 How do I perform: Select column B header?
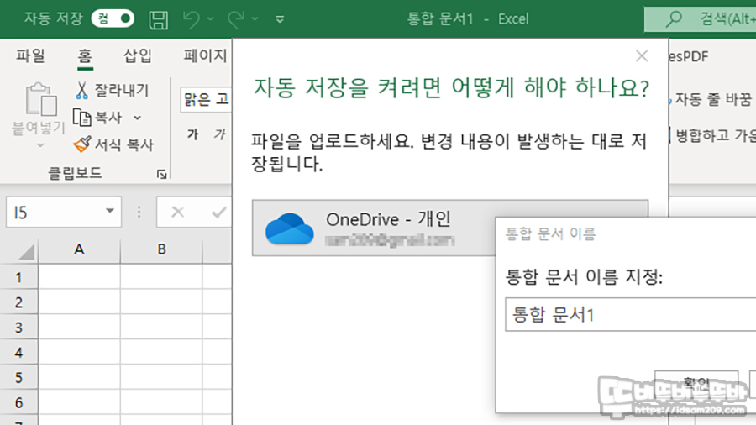pos(161,249)
